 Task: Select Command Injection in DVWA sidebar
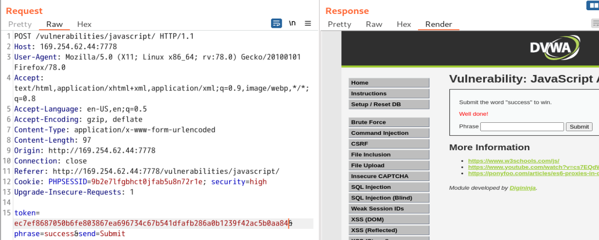(389, 133)
